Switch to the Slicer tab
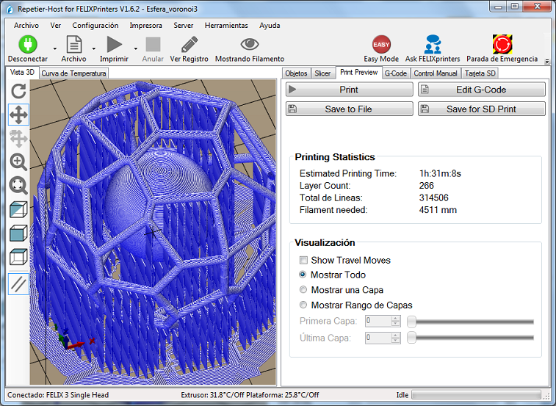556x406 pixels. [322, 73]
